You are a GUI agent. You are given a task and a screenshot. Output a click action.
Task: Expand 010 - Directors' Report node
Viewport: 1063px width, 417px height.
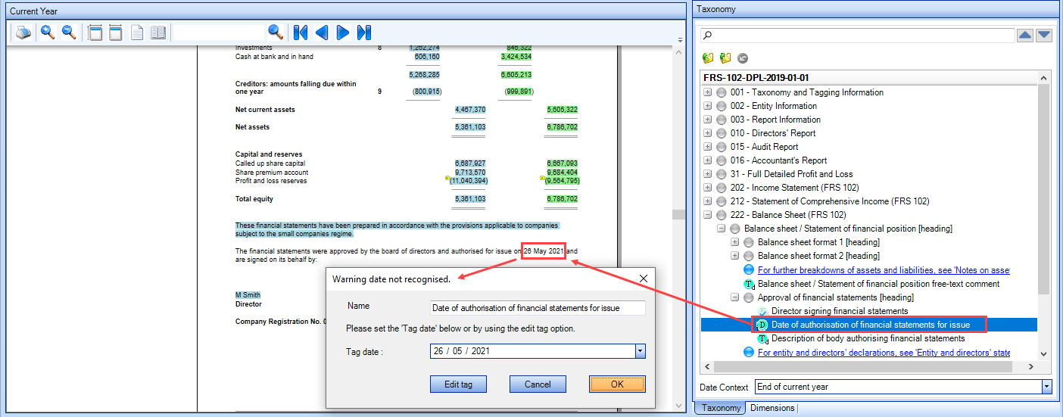708,133
